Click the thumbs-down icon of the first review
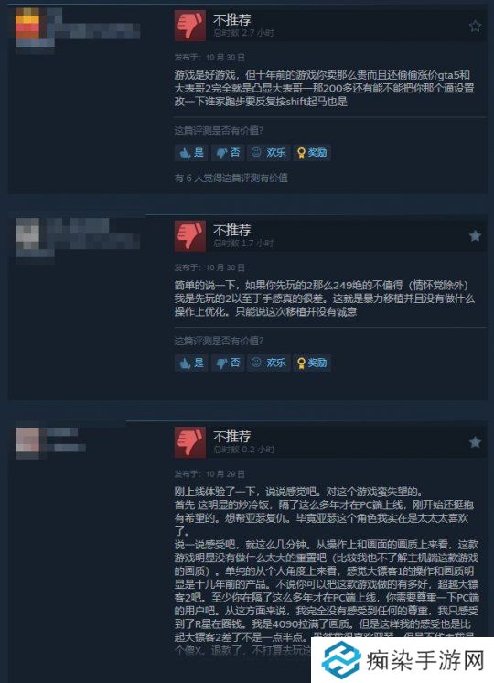 click(189, 26)
